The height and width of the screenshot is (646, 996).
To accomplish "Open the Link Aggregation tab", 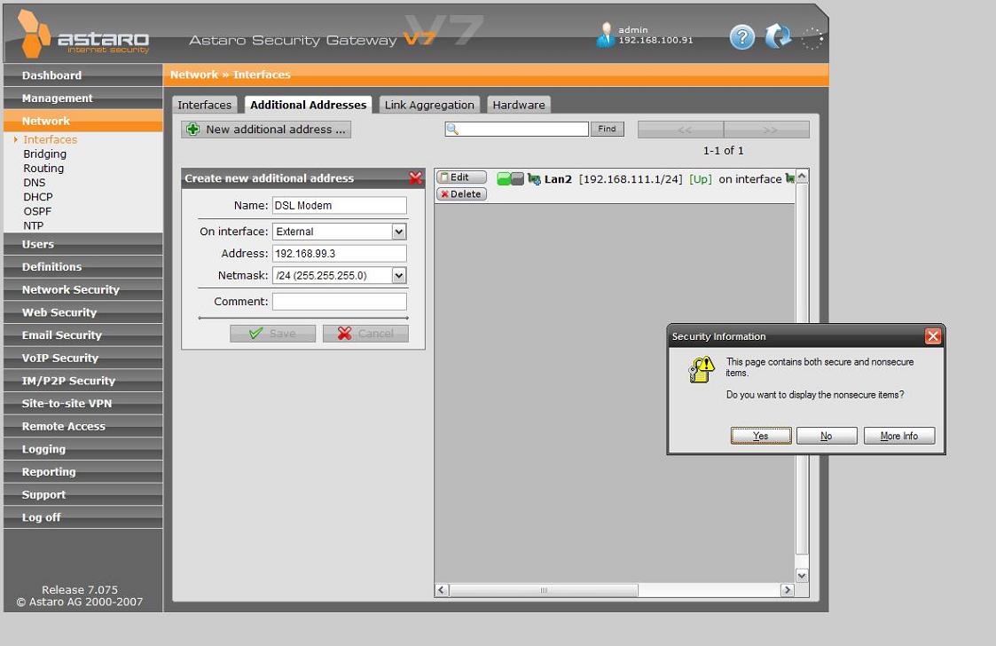I will pyautogui.click(x=429, y=105).
